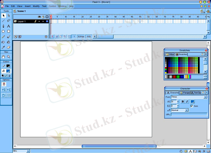Open tracking value dropdown arrow

pyautogui.click(x=178, y=106)
